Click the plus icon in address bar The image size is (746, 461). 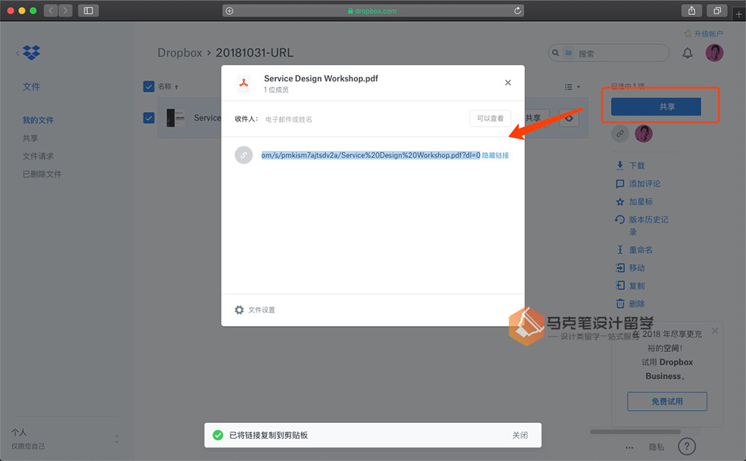point(229,10)
